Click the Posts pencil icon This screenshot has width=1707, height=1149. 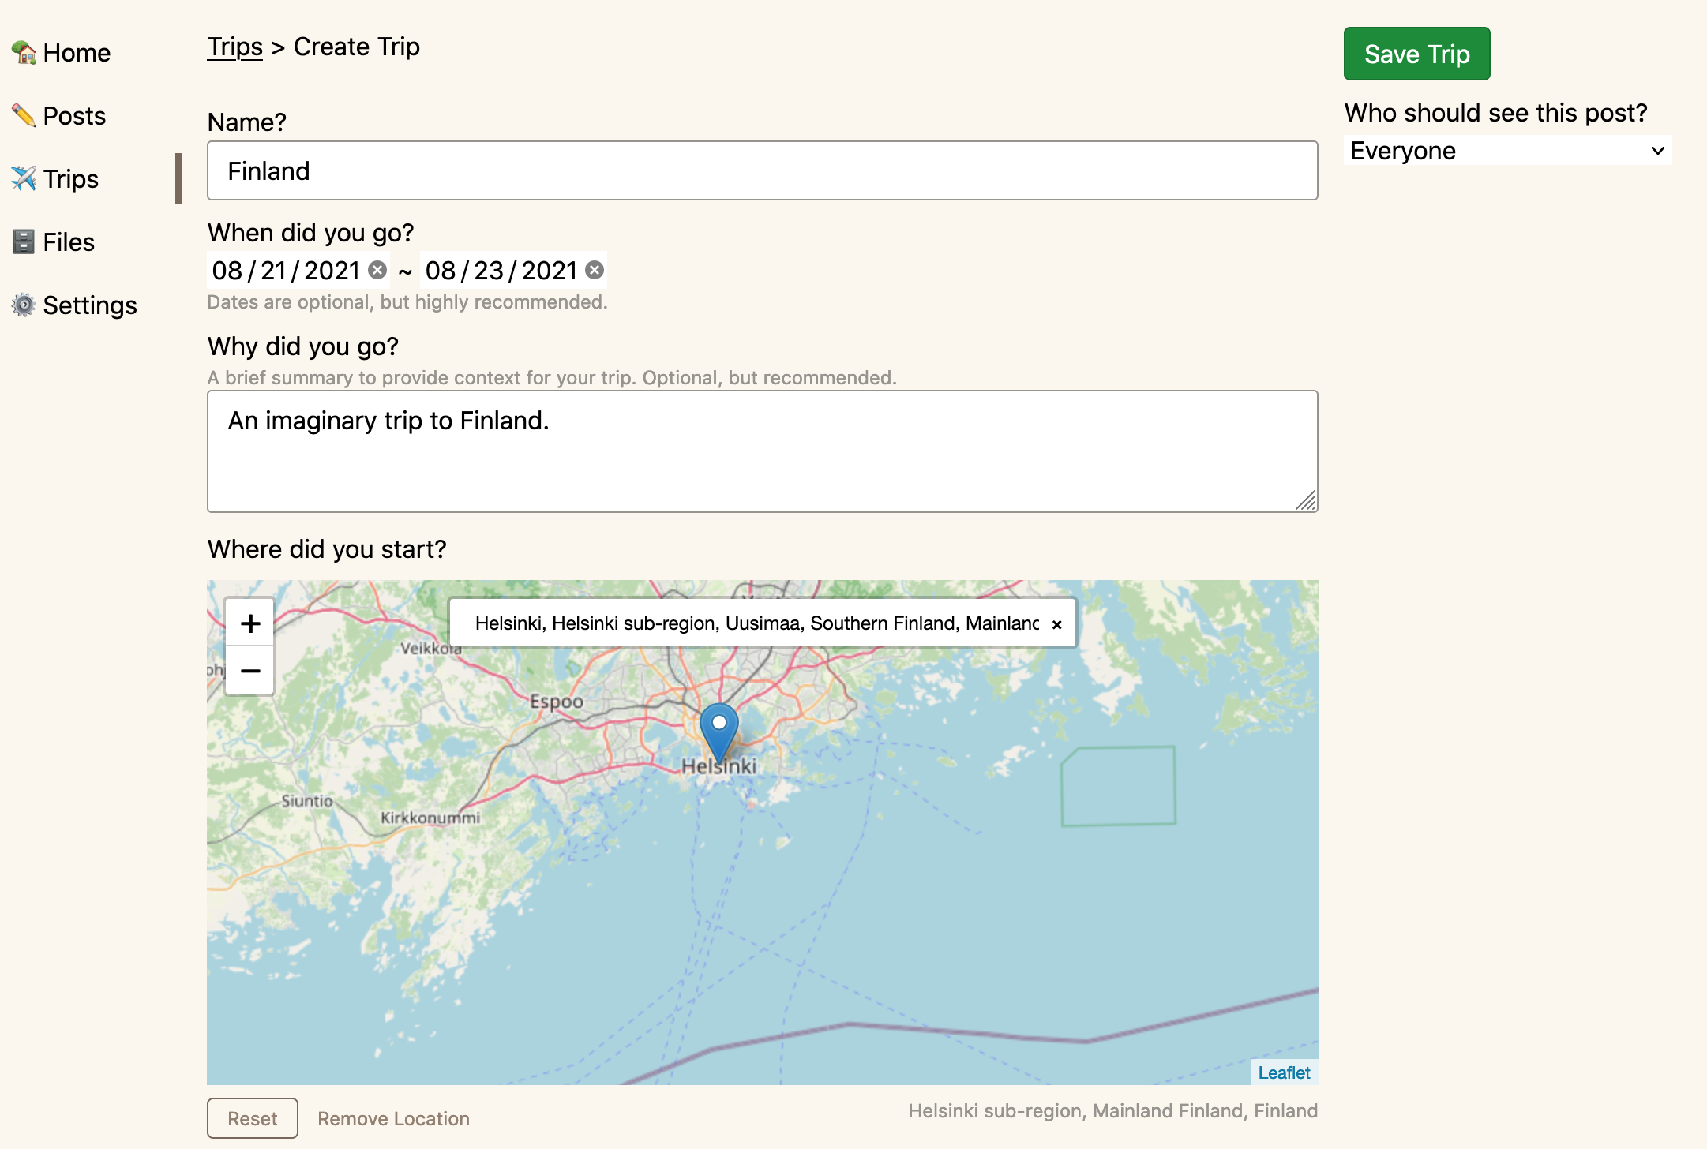(x=24, y=116)
